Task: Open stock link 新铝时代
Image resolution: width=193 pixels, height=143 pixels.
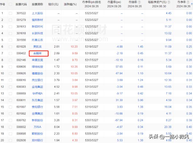Action: pos(37,27)
